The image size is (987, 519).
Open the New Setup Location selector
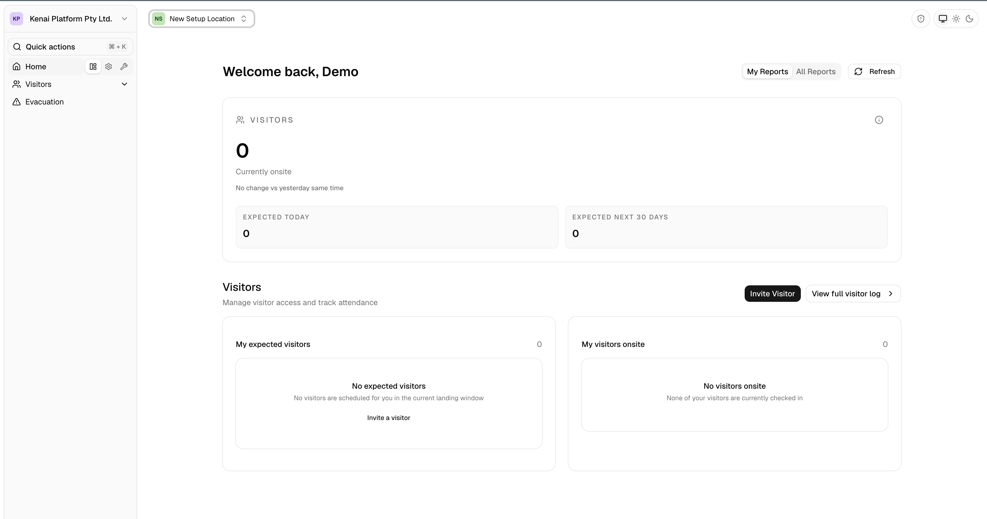[x=202, y=19]
